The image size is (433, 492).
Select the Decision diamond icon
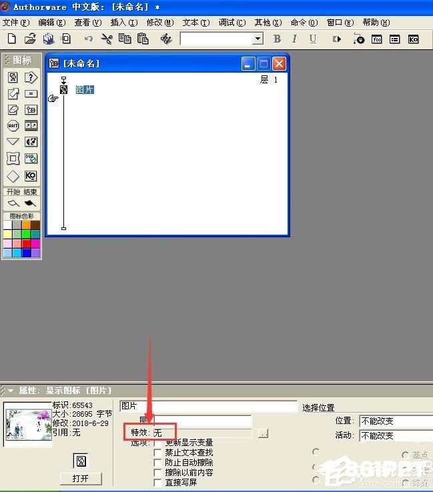[13, 176]
